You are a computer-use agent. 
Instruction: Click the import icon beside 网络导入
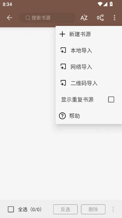tap(63, 67)
